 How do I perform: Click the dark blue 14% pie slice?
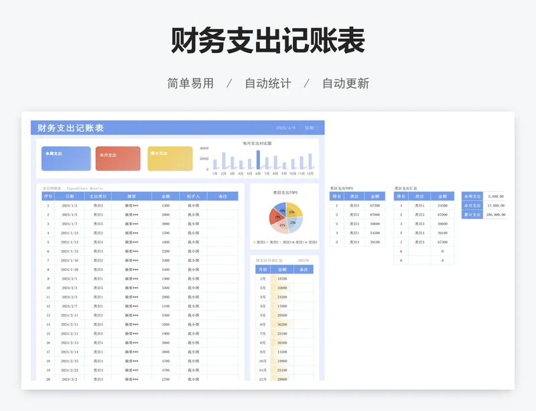(281, 209)
